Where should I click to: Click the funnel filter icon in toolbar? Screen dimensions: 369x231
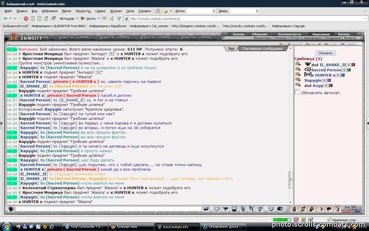click(x=119, y=18)
